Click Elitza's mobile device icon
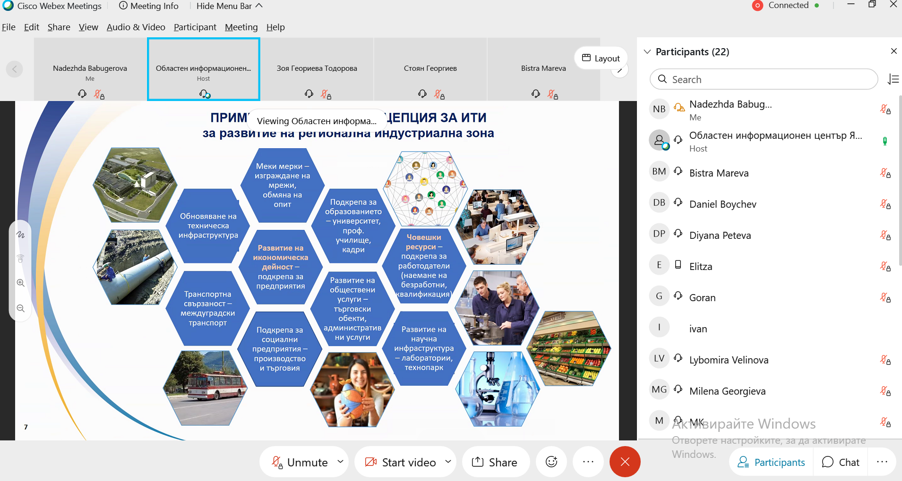The width and height of the screenshot is (902, 481). pos(678,264)
